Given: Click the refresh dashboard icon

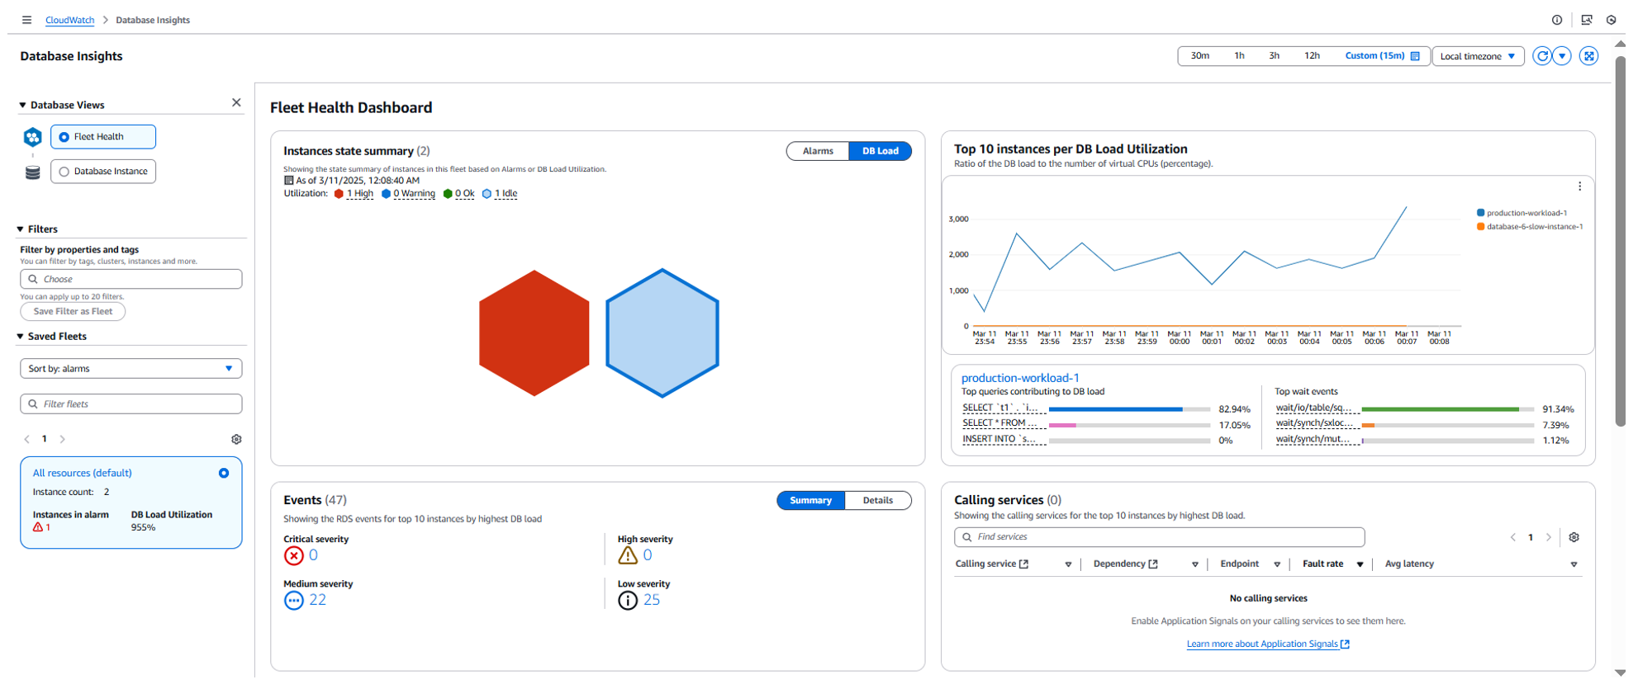Looking at the screenshot, I should 1541,56.
